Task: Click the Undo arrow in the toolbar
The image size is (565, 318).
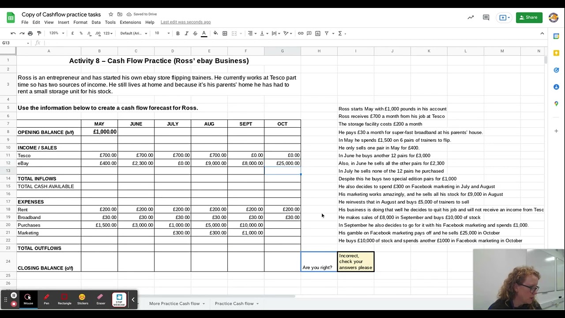Action: [13, 33]
